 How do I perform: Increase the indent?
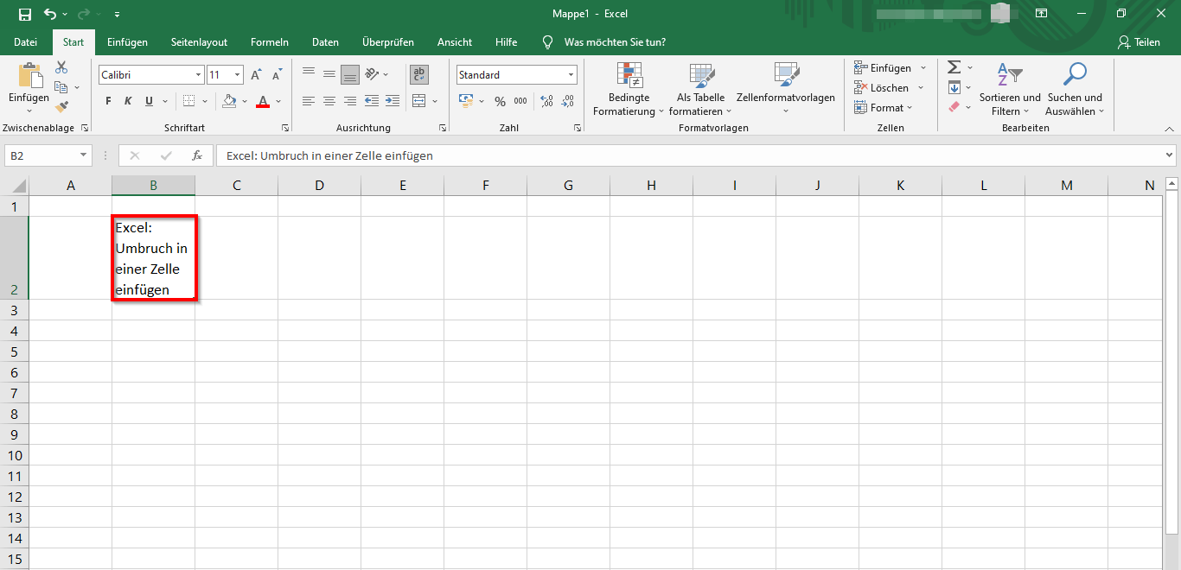pyautogui.click(x=393, y=101)
